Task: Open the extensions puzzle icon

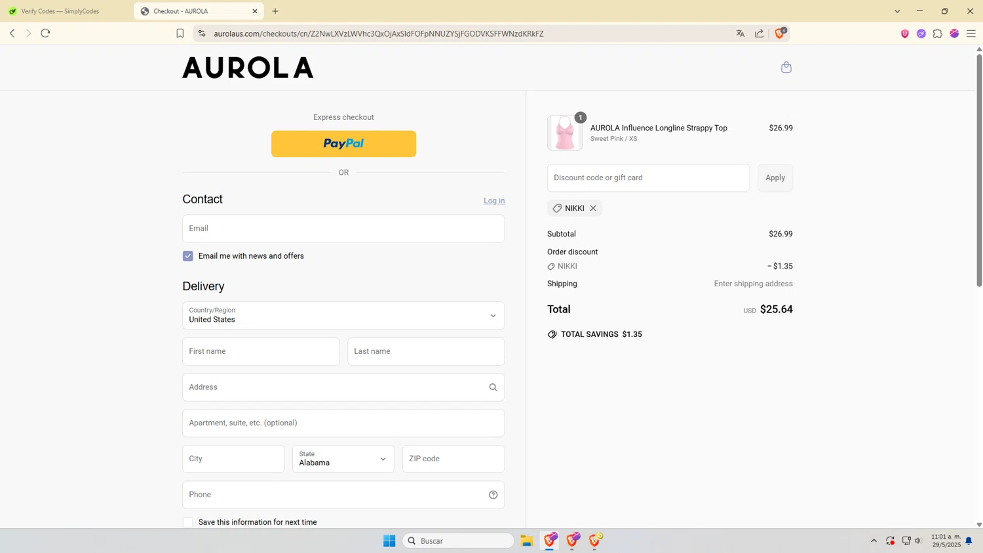Action: 938,33
